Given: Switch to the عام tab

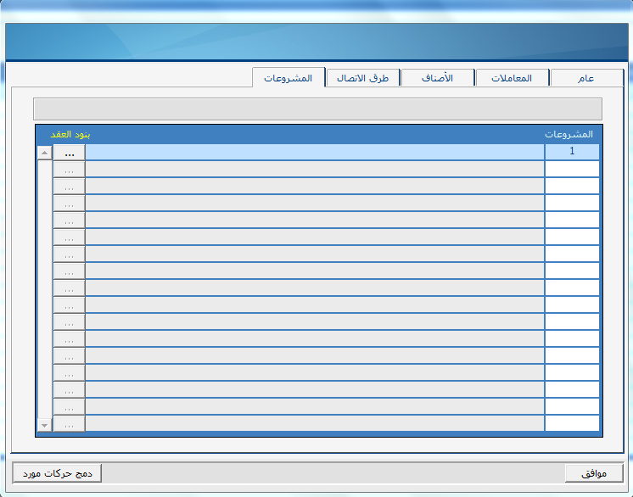Looking at the screenshot, I should (586, 78).
